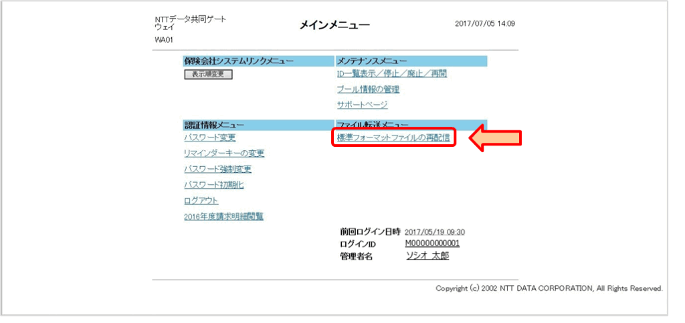Click 認証情報メニュー section header
Image resolution: width=685 pixels, height=323 pixels.
[214, 125]
